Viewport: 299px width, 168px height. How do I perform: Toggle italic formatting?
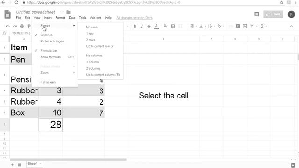[x=142, y=26]
